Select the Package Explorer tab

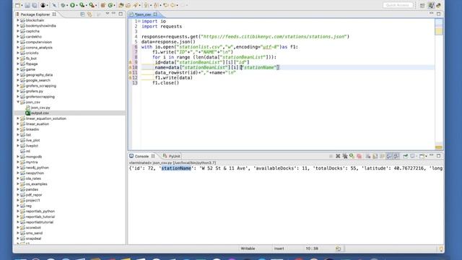35,14
